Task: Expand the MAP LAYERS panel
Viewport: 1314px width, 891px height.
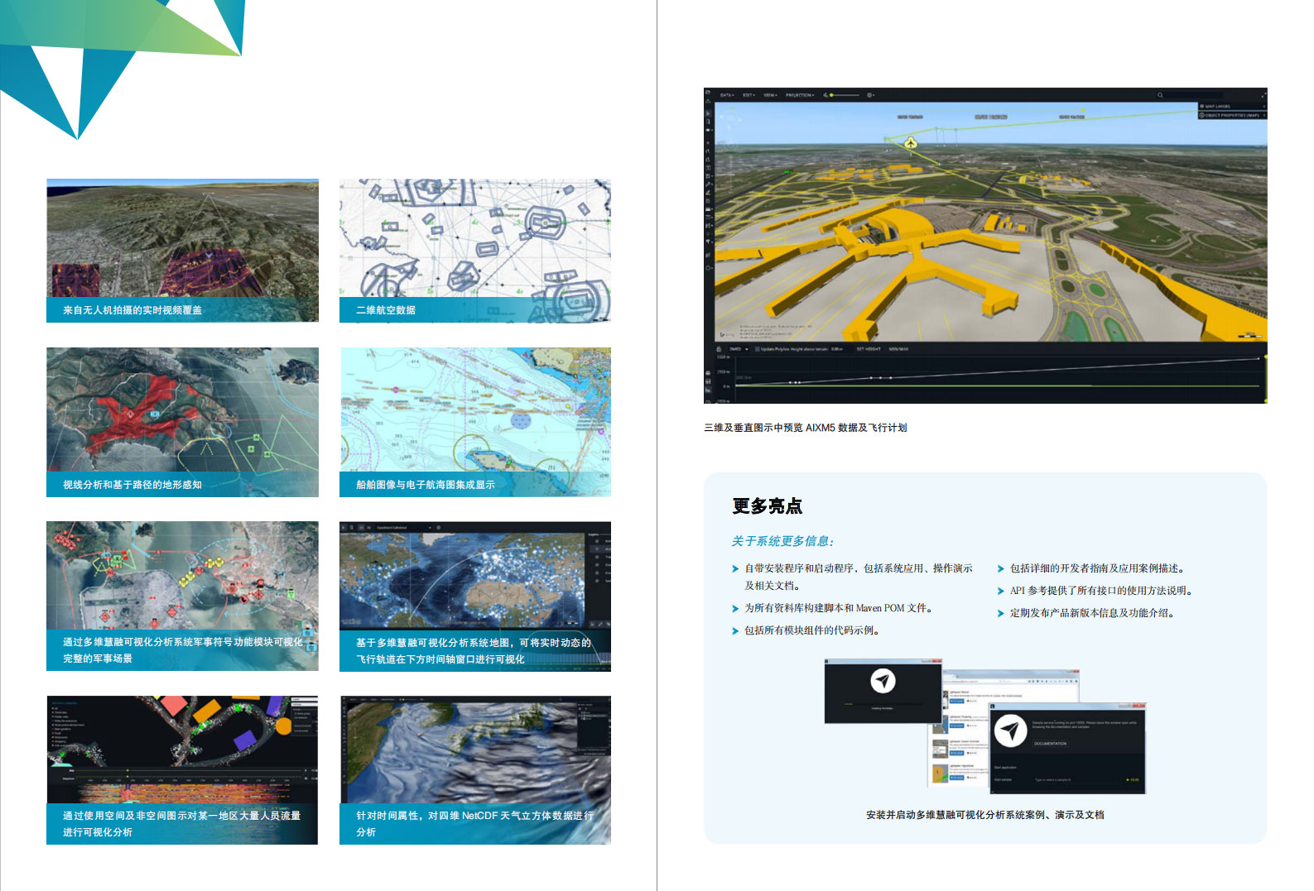Action: coord(1231,107)
